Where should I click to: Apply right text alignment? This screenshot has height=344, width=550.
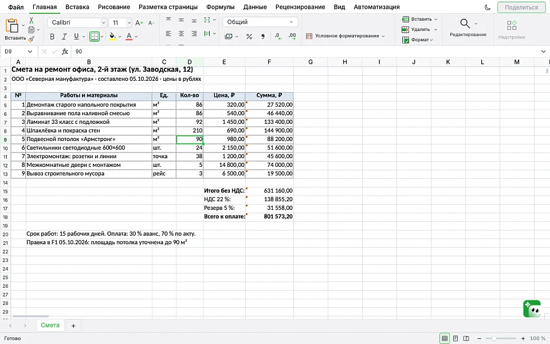tap(194, 34)
